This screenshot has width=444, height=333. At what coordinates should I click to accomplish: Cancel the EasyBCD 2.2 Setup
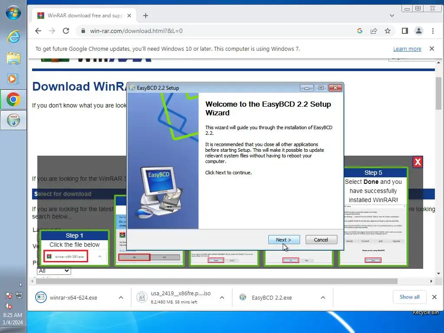coord(321,239)
